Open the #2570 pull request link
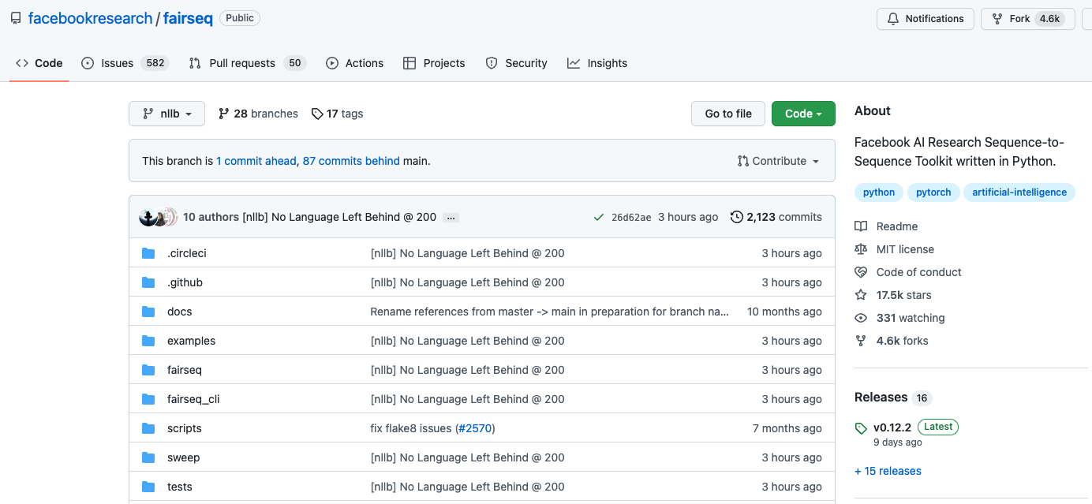The height and width of the screenshot is (504, 1092). click(475, 428)
